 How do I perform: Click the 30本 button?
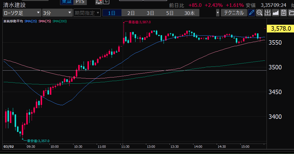(190, 13)
